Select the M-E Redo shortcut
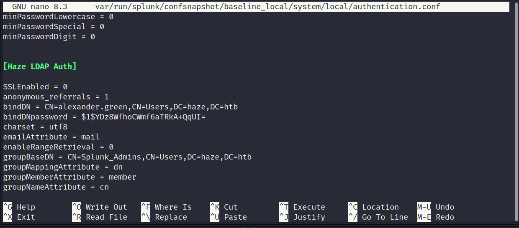Image resolution: width=519 pixels, height=228 pixels. pyautogui.click(x=436, y=217)
